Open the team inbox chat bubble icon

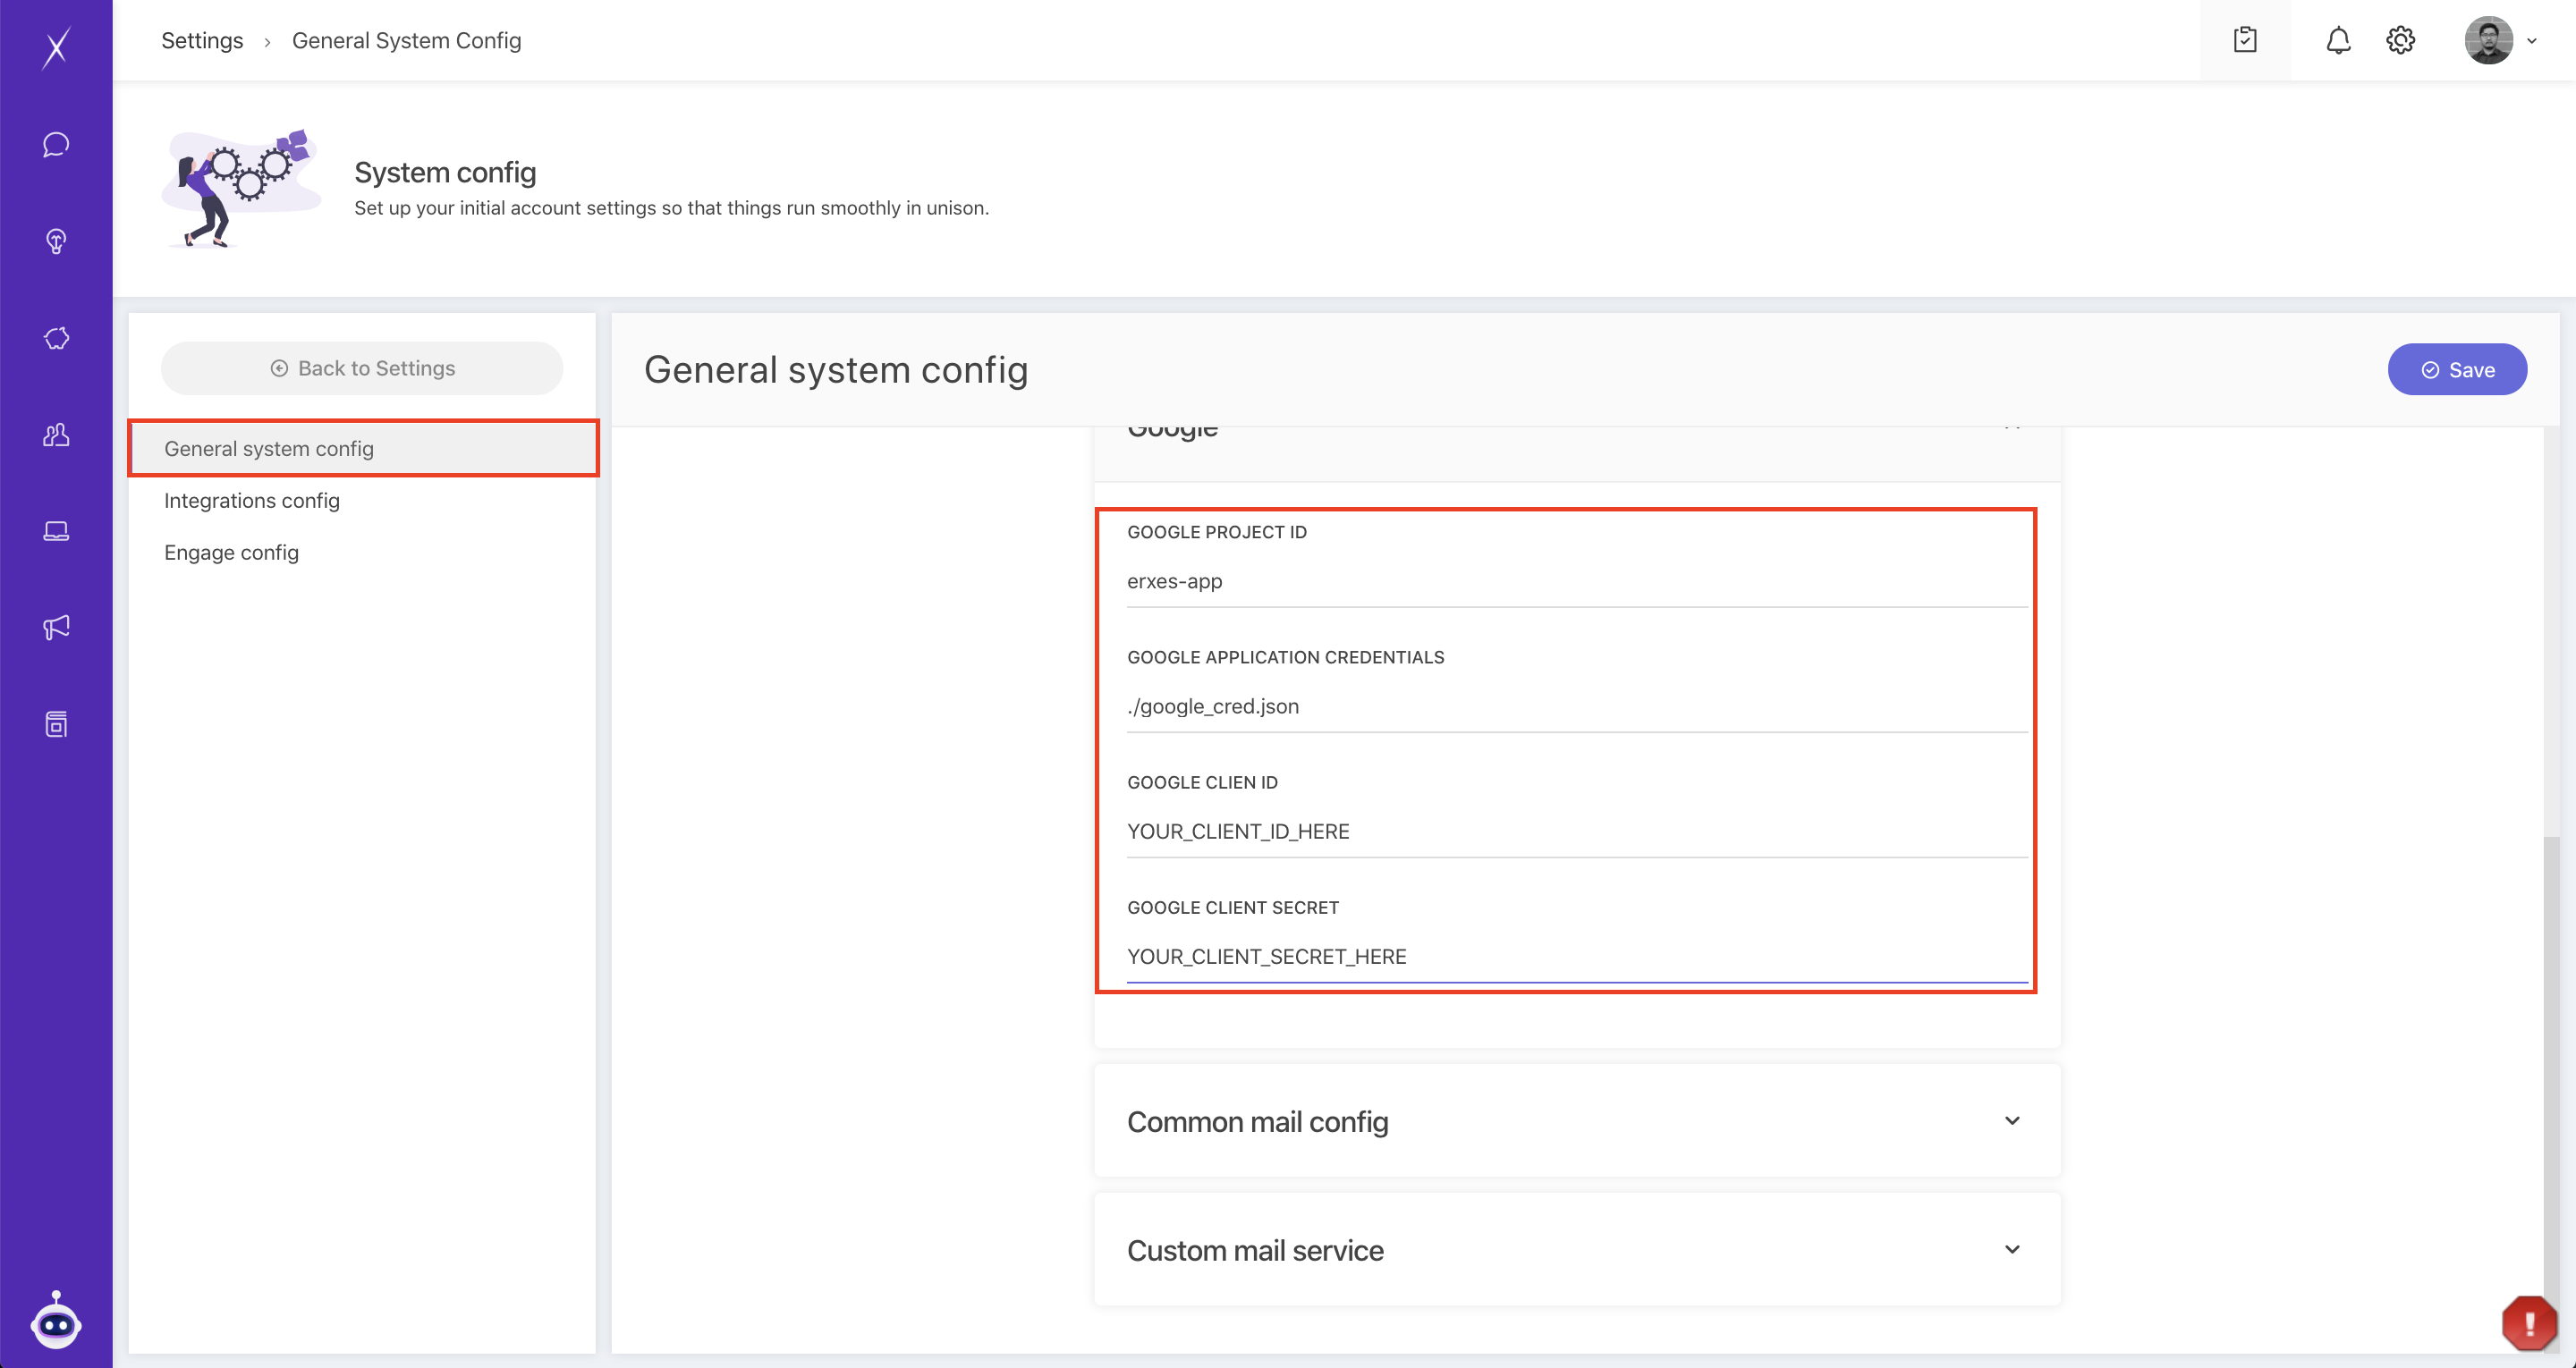(56, 145)
